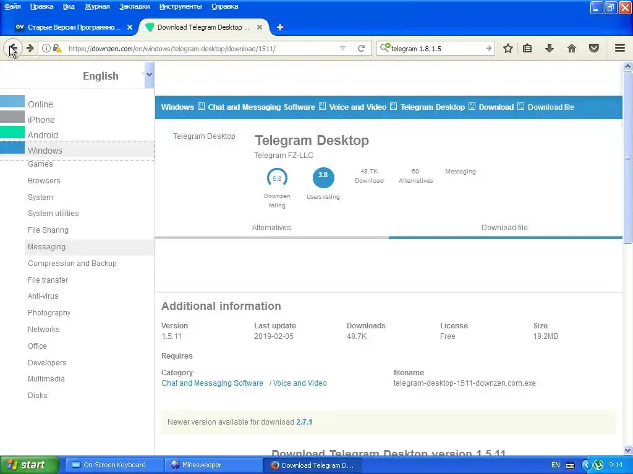Open Compression and Backup category

(72, 263)
